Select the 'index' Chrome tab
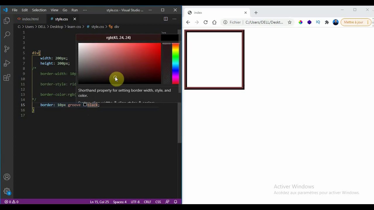 tap(217, 13)
